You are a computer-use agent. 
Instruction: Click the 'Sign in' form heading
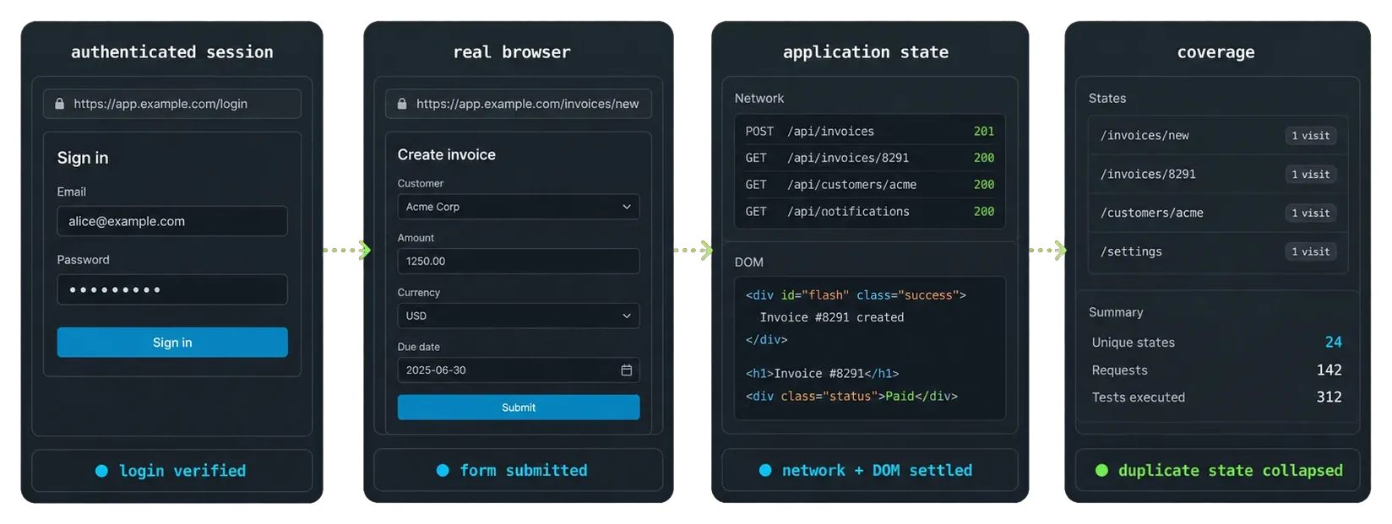pyautogui.click(x=83, y=159)
